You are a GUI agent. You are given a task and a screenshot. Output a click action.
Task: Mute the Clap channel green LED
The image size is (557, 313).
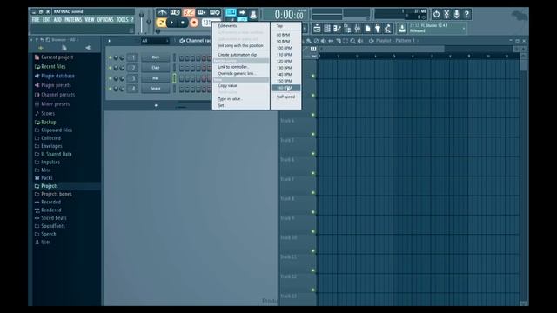click(110, 68)
